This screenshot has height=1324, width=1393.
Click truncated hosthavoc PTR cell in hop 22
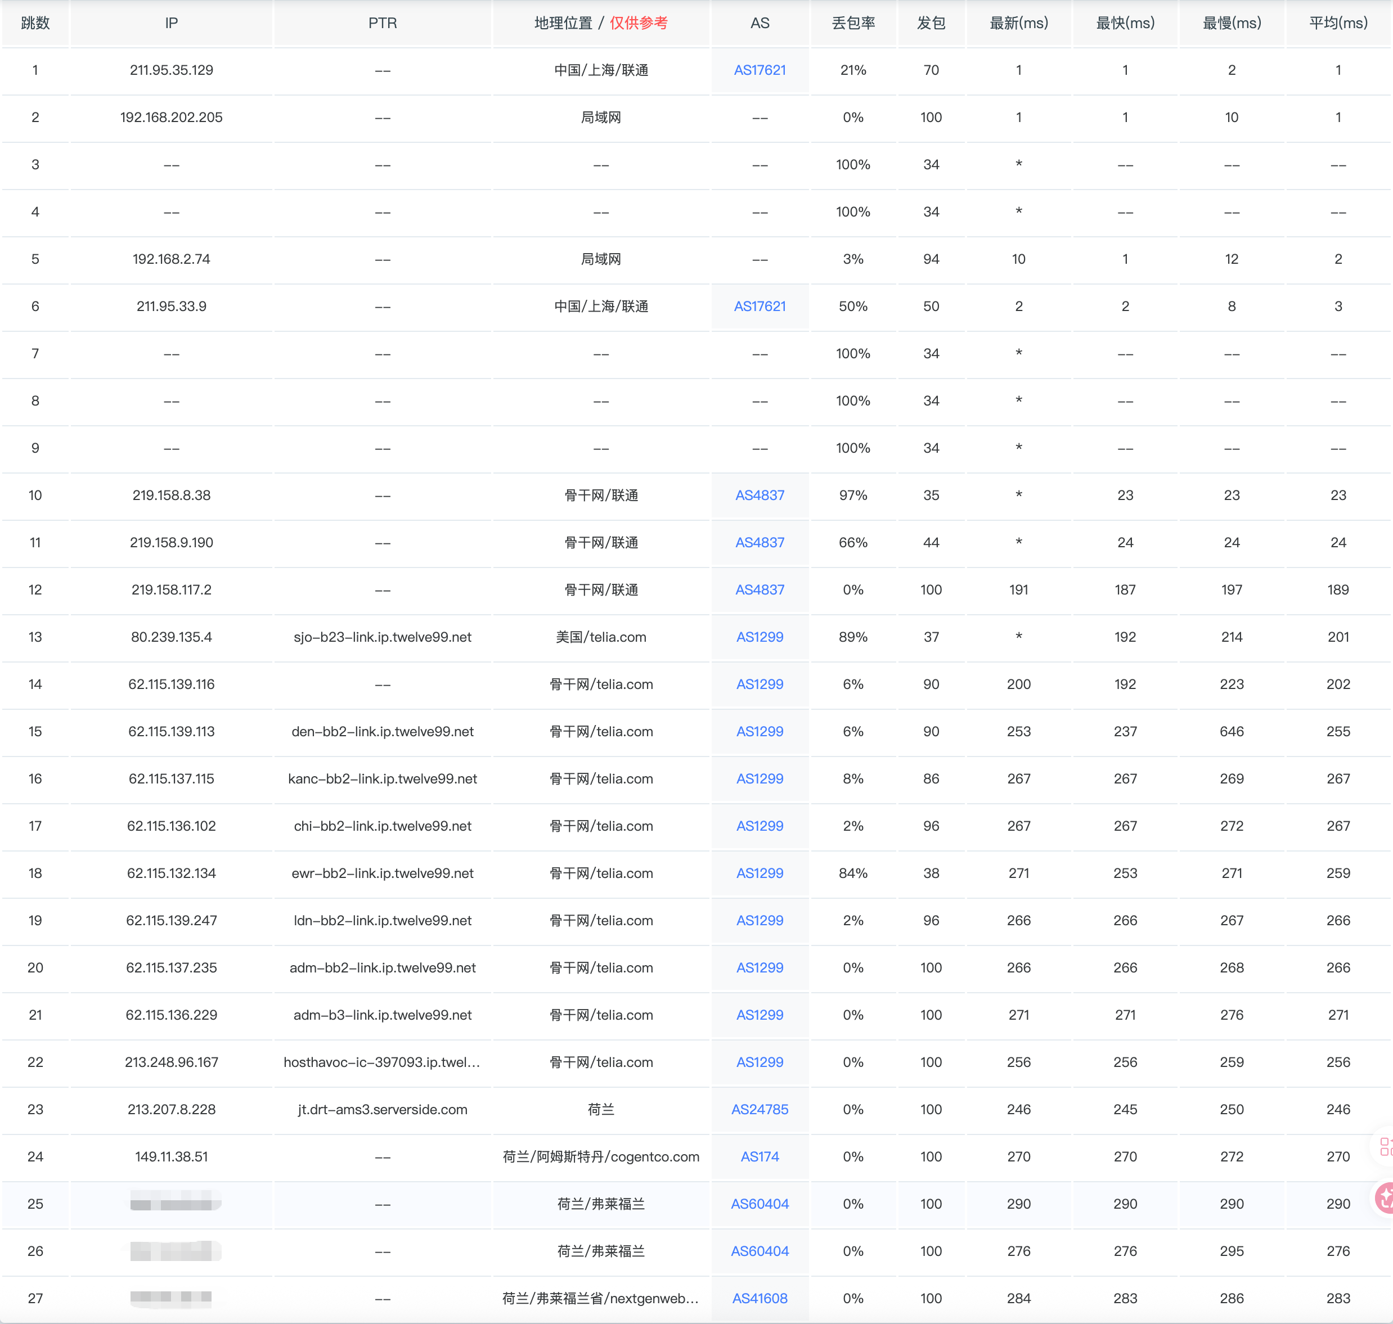[383, 1062]
